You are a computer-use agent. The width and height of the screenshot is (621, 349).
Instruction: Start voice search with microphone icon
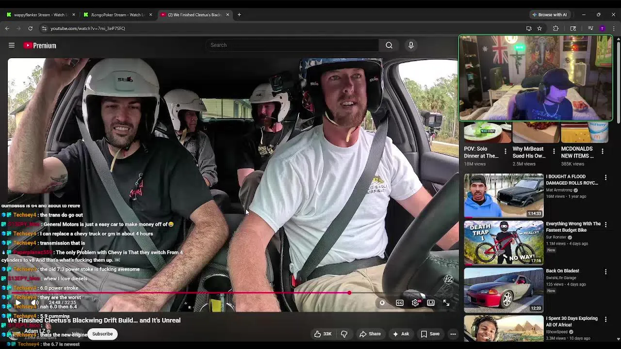coord(411,45)
